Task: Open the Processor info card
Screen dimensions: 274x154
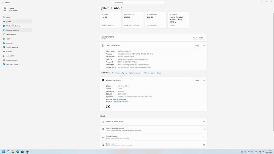Action: [178, 20]
